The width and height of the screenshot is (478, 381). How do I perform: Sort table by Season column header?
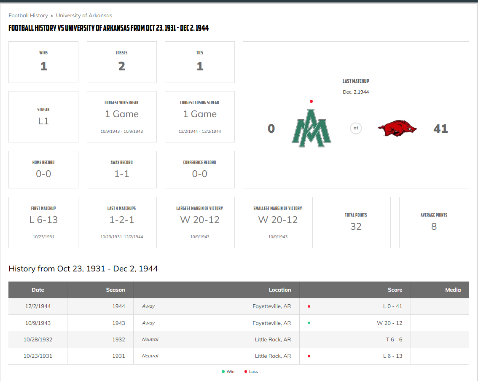[x=100, y=290]
